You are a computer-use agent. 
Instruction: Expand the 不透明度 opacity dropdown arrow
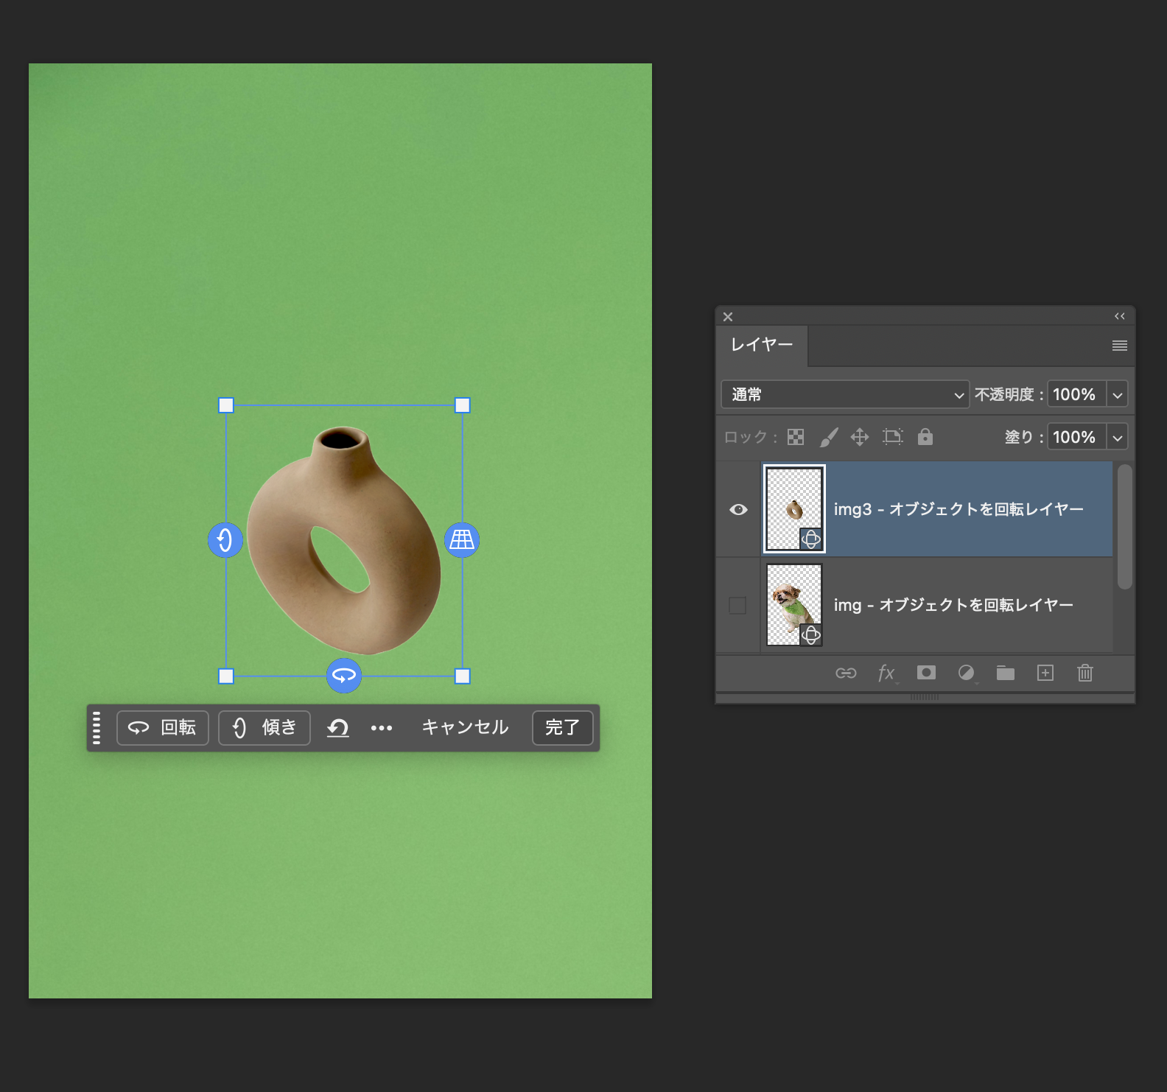coord(1118,395)
